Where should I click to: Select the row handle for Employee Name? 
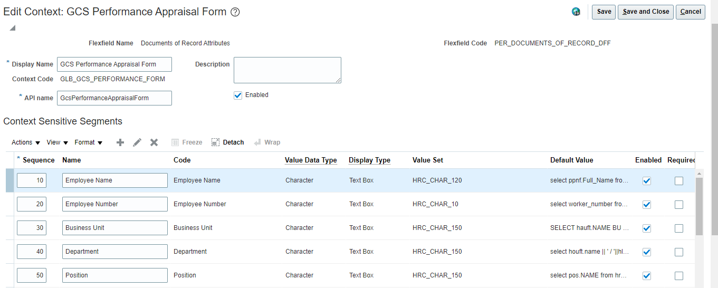(x=10, y=180)
